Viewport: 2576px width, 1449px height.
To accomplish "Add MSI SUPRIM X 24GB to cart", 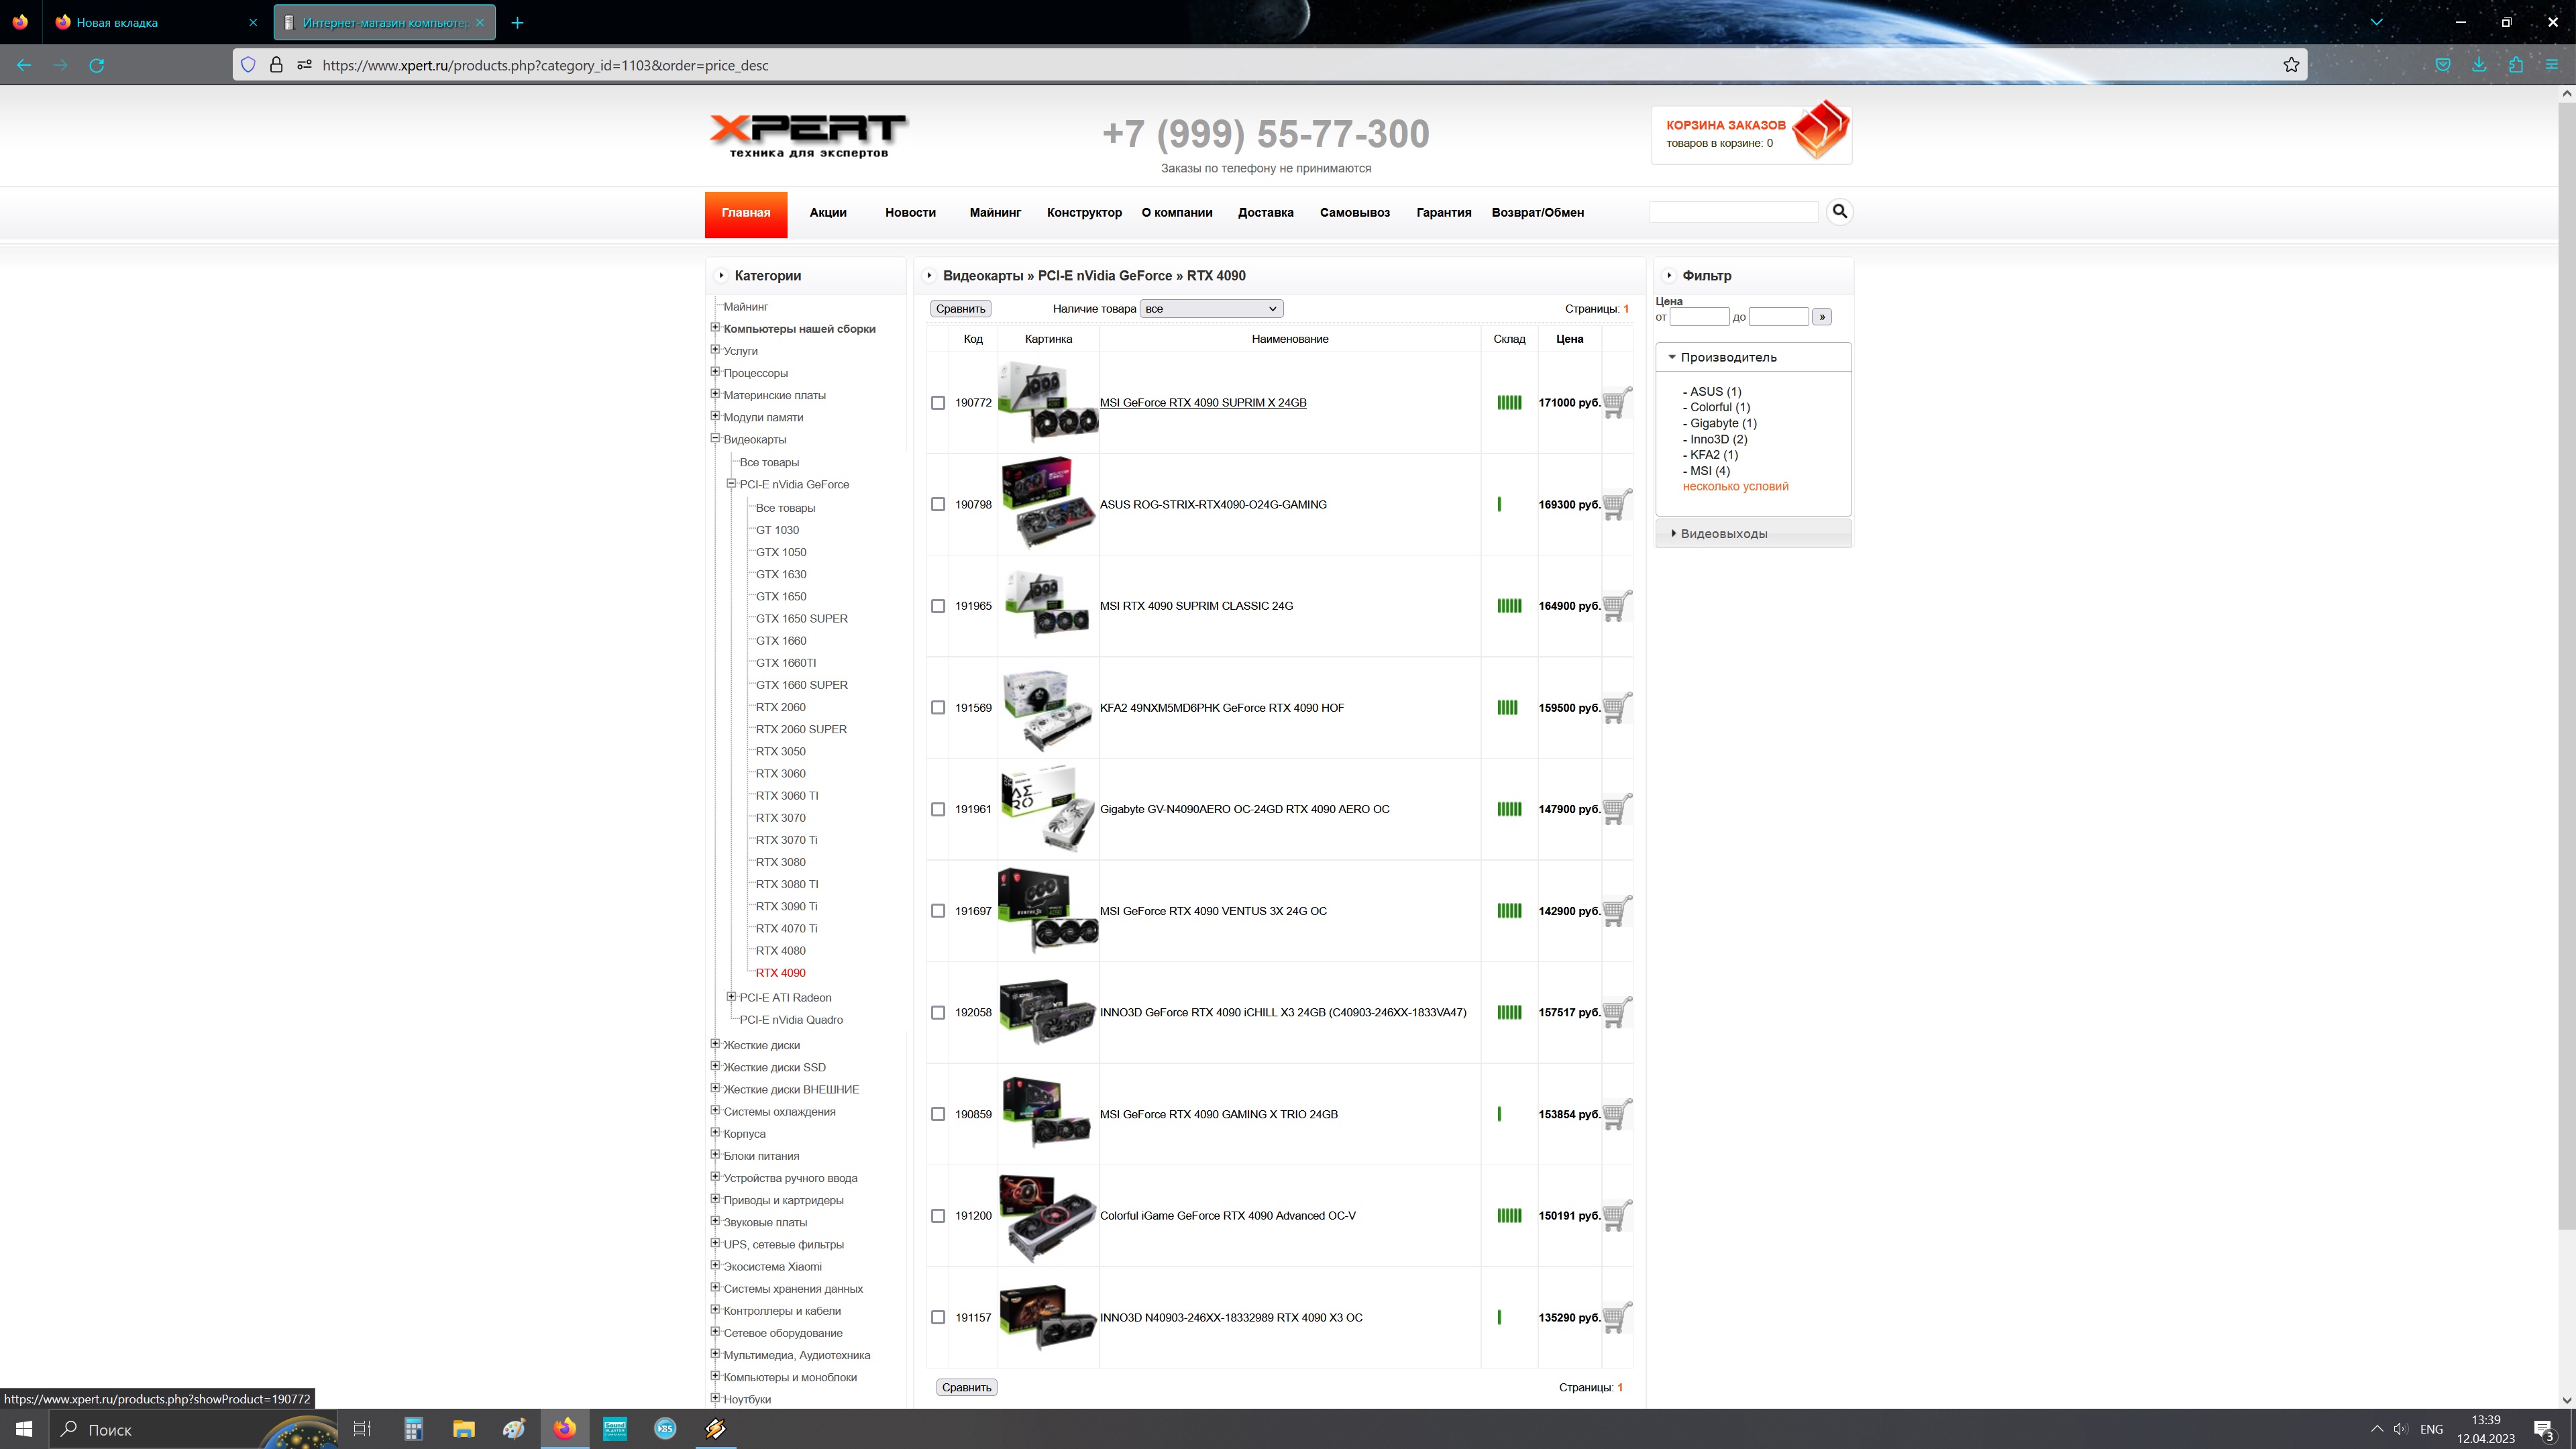I will coord(1616,403).
